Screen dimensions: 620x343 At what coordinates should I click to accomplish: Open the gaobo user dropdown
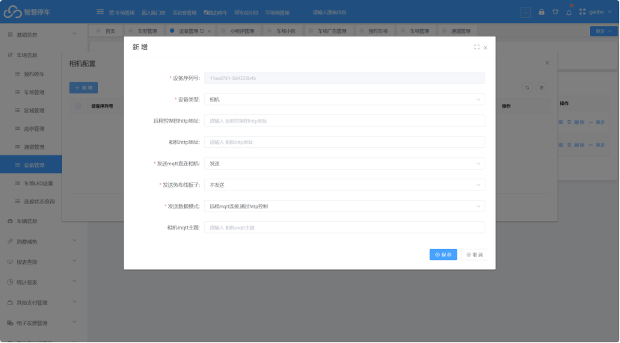pyautogui.click(x=601, y=12)
